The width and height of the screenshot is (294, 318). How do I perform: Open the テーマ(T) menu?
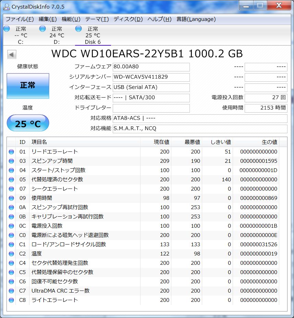(97, 19)
